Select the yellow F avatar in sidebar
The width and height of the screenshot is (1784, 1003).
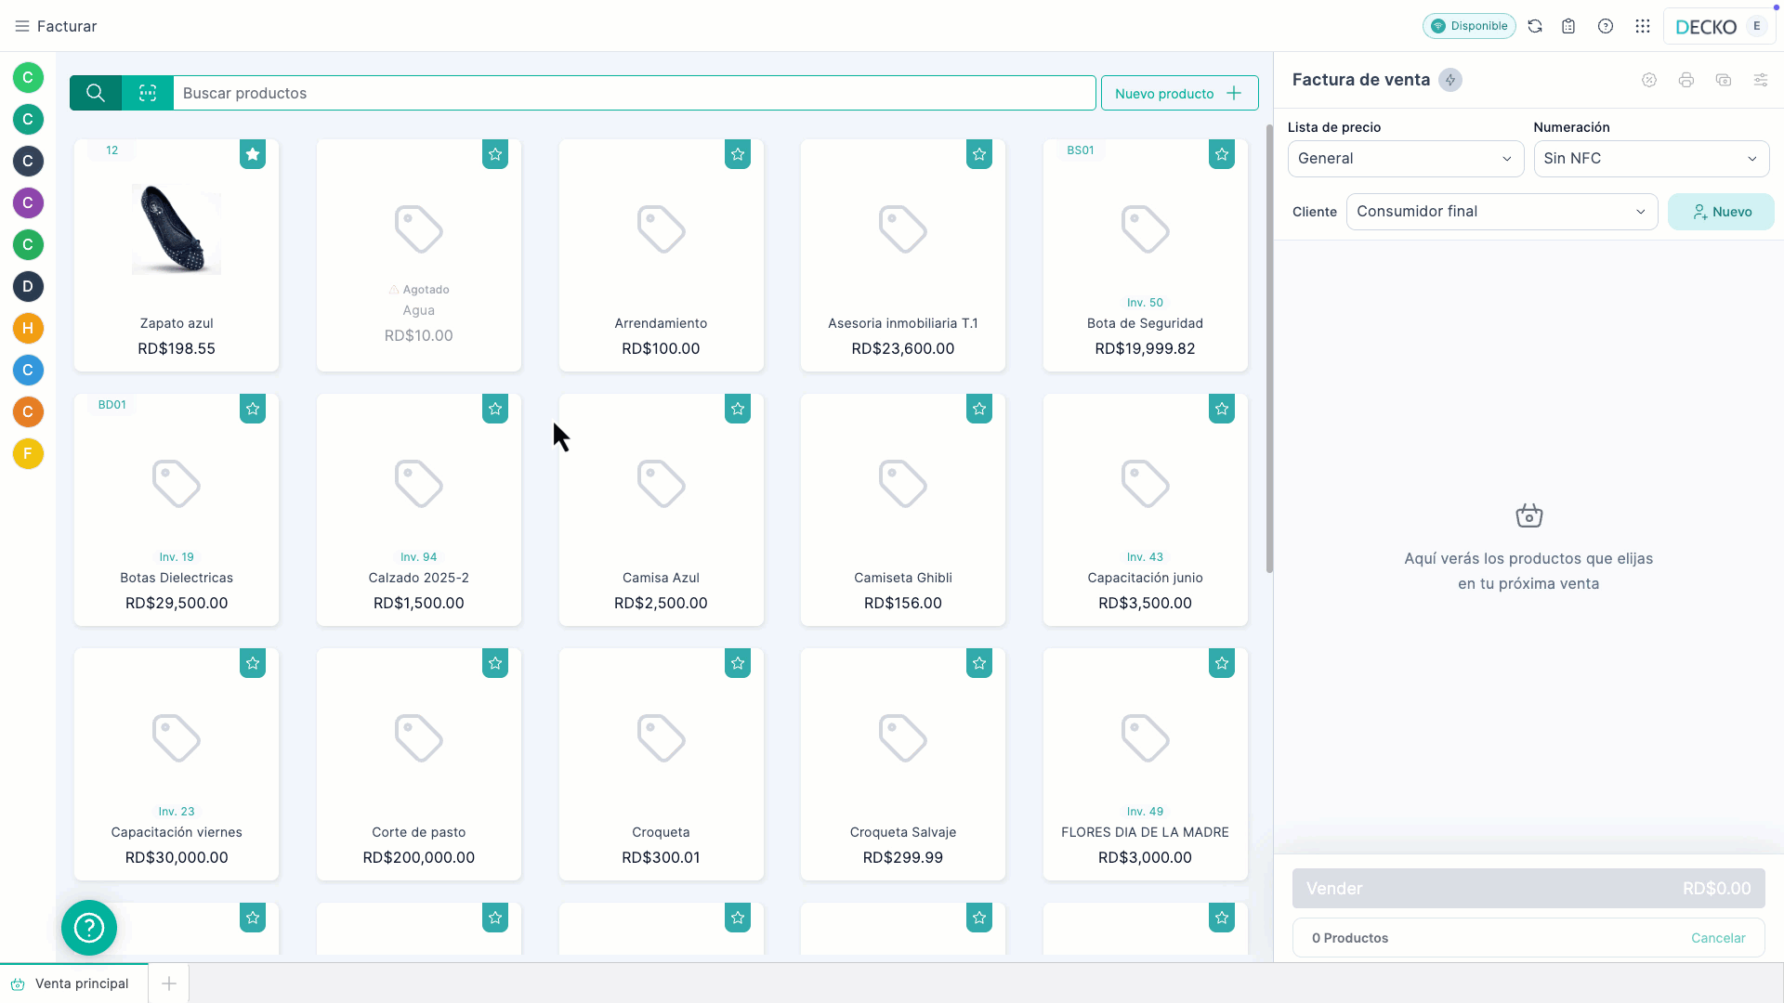click(x=28, y=453)
